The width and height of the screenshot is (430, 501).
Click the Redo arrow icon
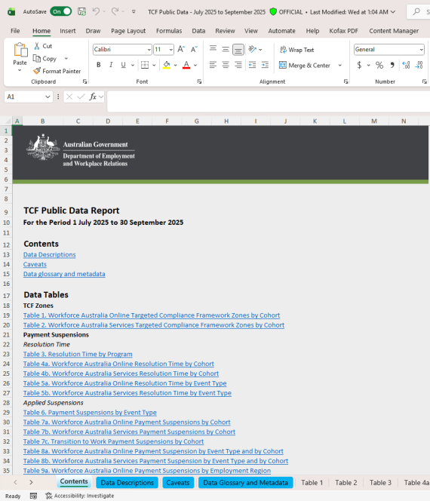[x=115, y=12]
